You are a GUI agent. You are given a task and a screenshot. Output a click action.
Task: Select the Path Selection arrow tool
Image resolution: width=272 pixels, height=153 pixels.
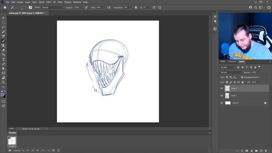3,68
